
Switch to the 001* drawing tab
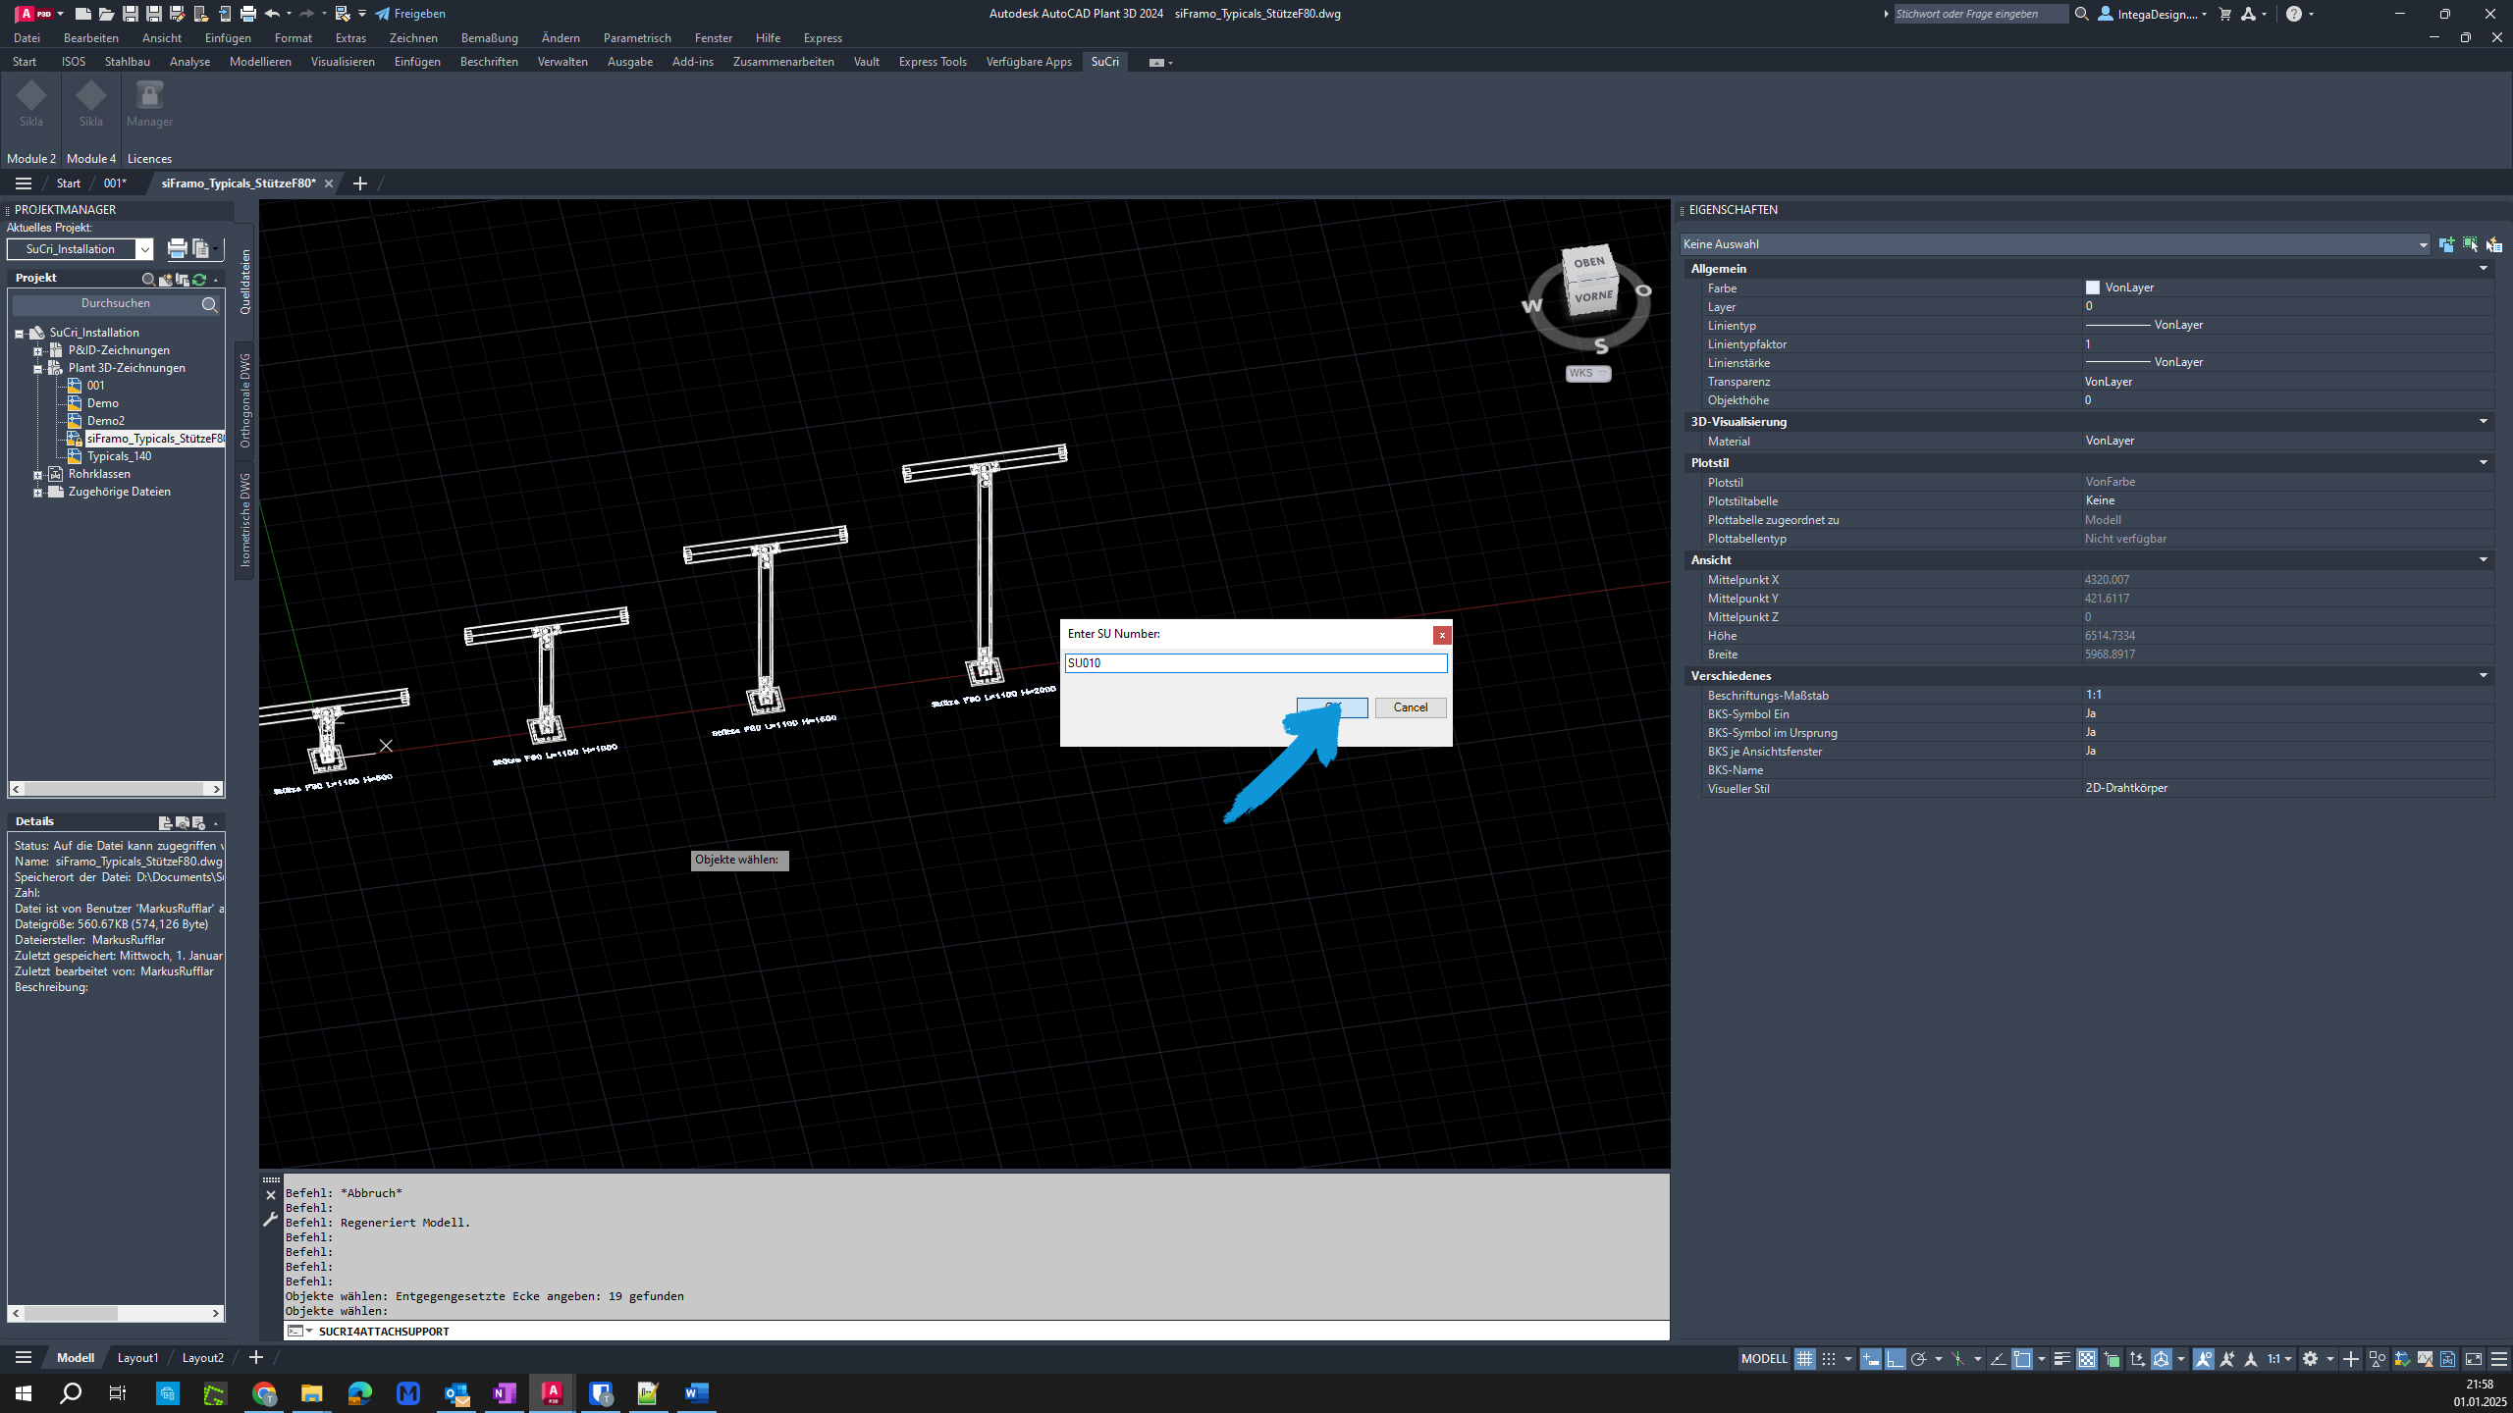(115, 183)
